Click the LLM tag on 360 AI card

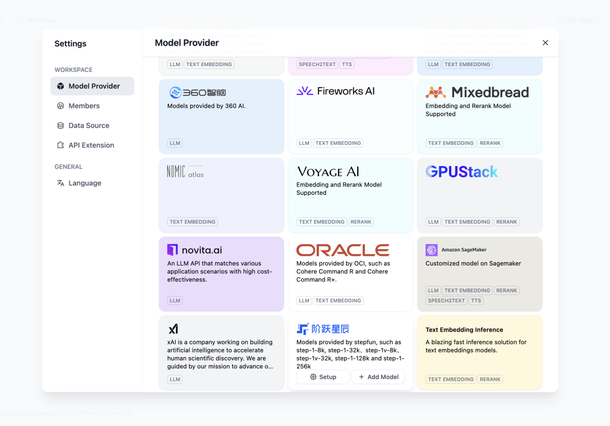pos(175,143)
